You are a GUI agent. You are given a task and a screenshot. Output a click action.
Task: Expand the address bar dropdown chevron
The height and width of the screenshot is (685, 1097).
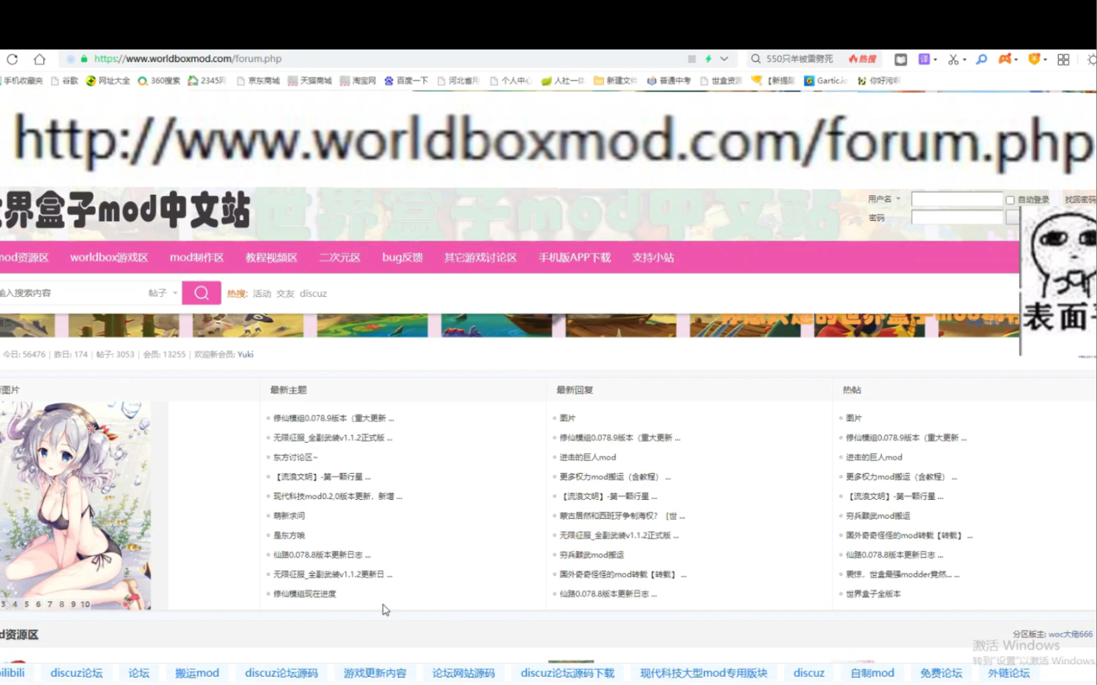[724, 58]
